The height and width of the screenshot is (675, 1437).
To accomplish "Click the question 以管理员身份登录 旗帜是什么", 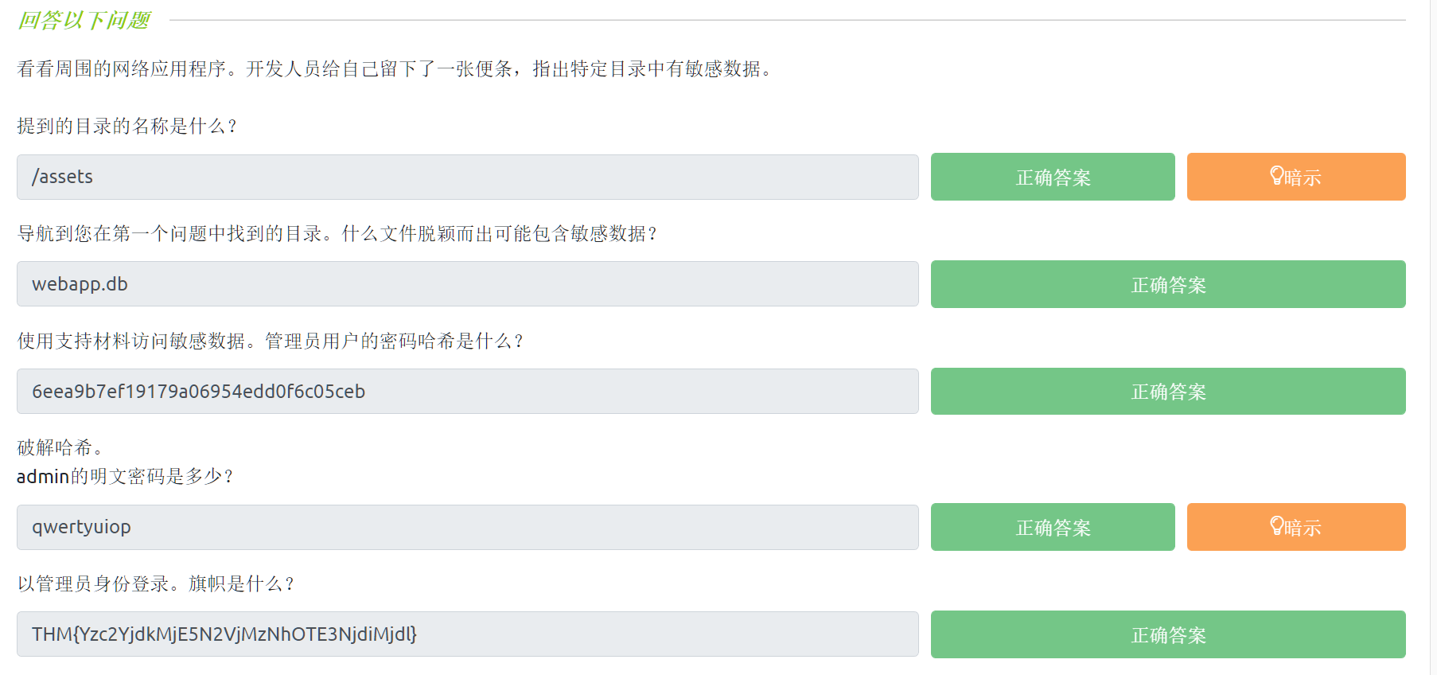I will click(156, 583).
